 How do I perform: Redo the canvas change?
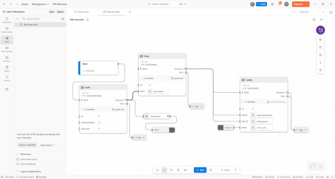tap(164, 170)
